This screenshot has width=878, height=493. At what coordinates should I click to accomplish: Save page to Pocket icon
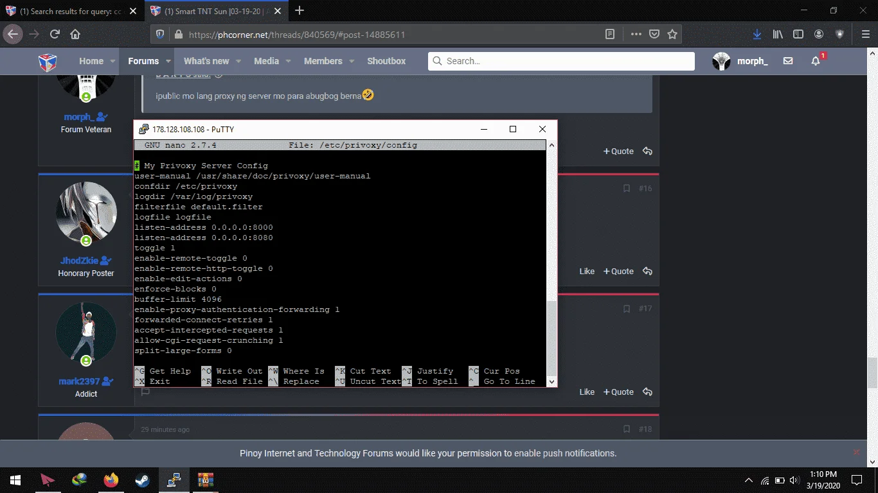[654, 35]
